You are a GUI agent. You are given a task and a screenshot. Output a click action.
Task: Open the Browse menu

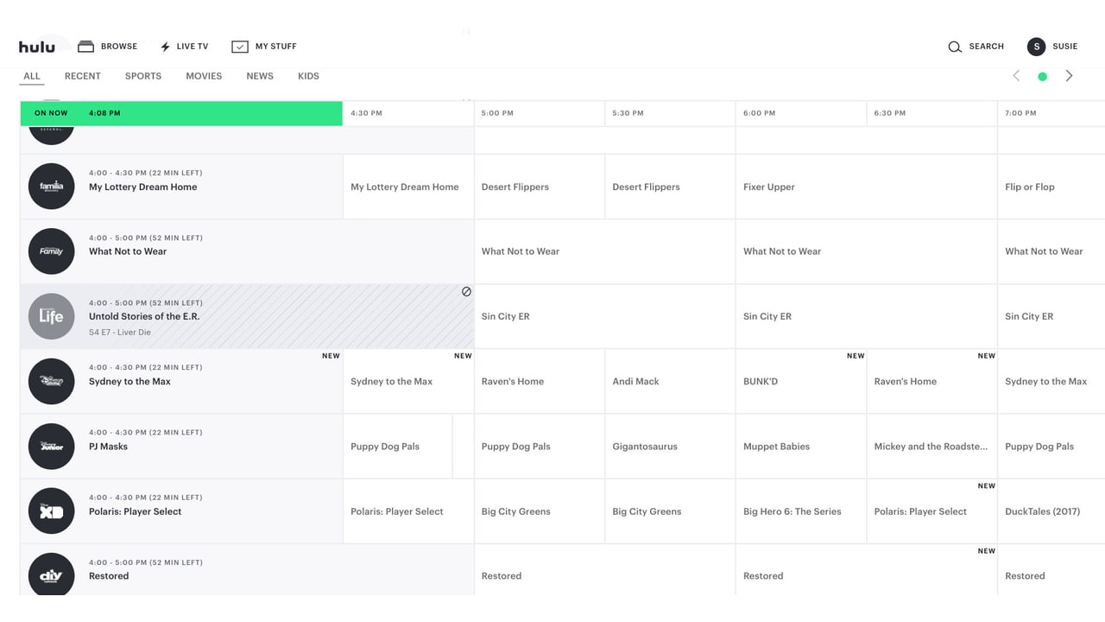pos(107,47)
